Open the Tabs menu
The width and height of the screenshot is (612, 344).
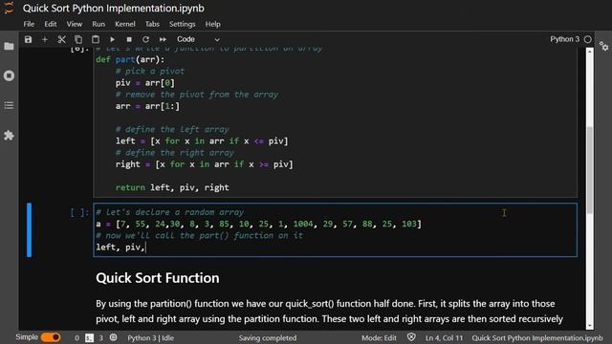coord(152,24)
